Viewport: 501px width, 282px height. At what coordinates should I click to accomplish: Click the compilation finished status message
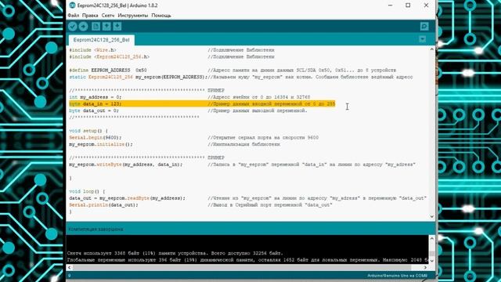(96, 230)
